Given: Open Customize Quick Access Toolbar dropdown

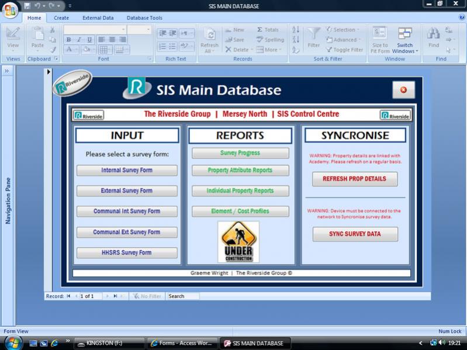Looking at the screenshot, I should point(70,6).
